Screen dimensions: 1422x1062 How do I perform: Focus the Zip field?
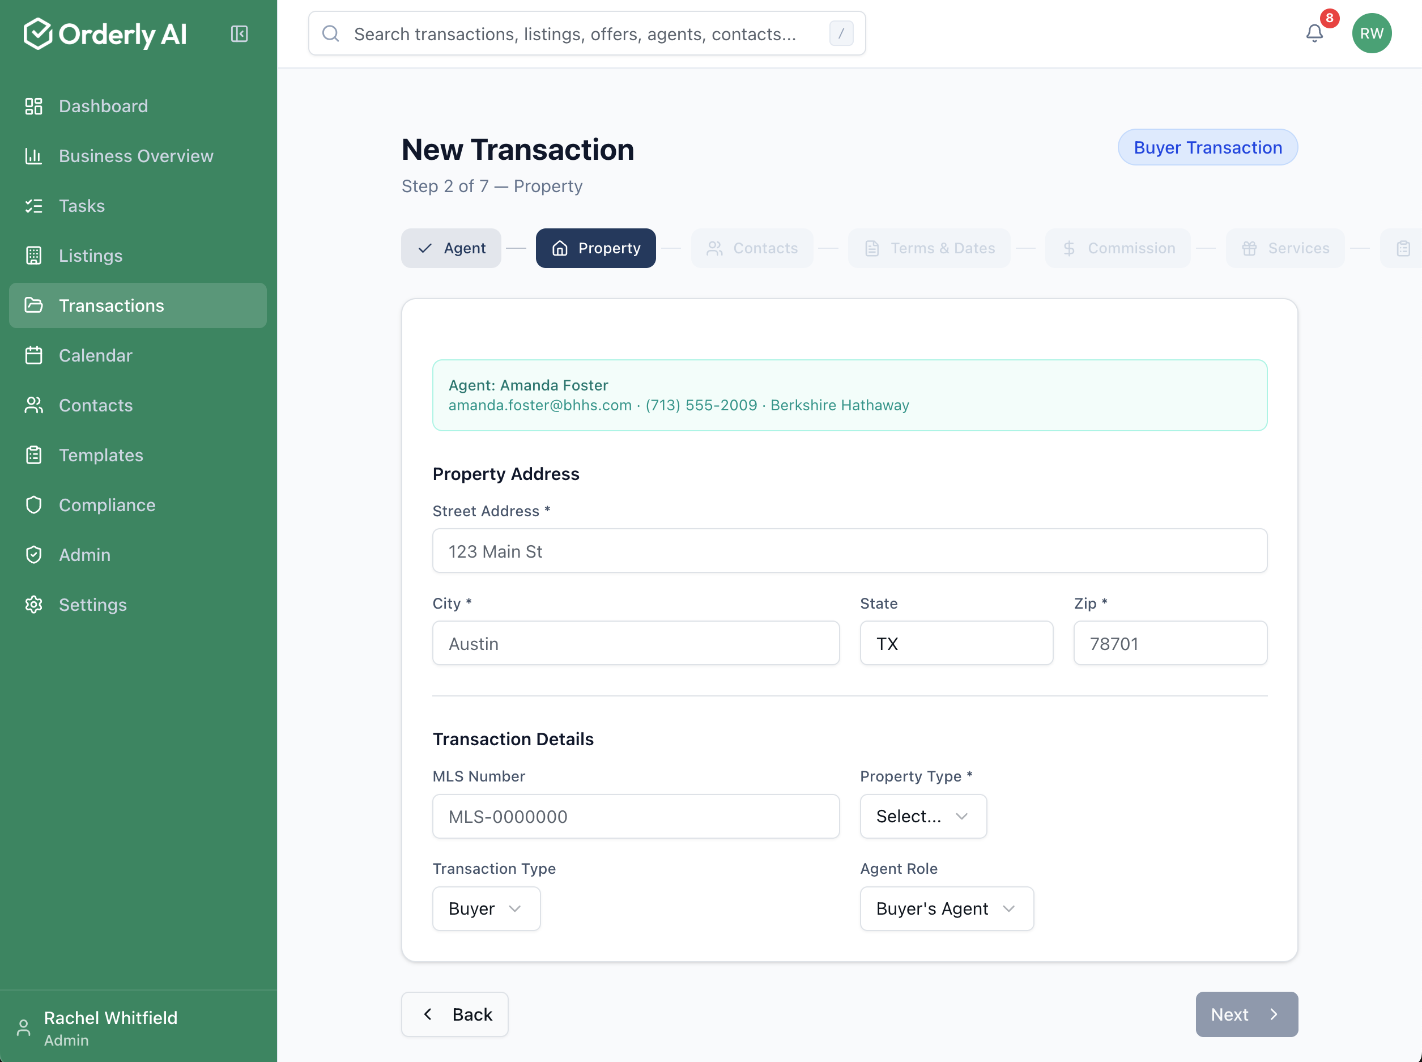[x=1170, y=643]
